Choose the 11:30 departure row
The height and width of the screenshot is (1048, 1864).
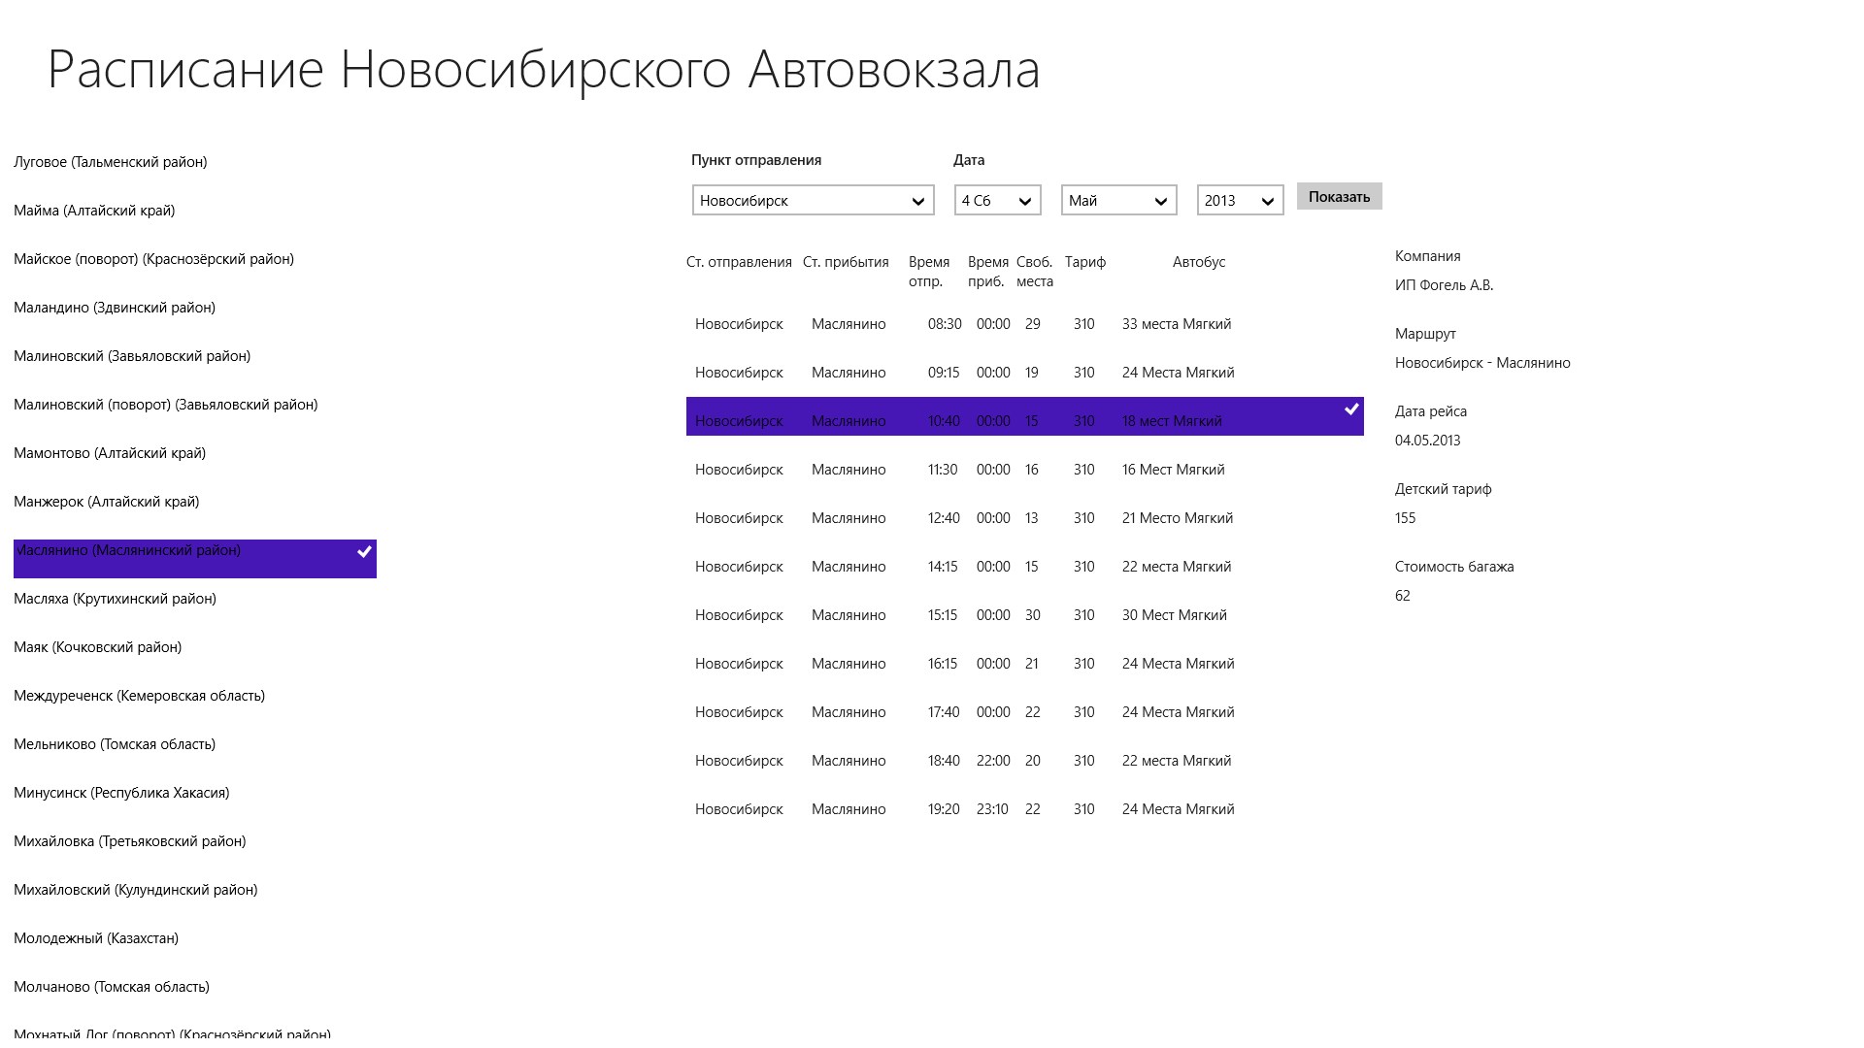(x=1024, y=470)
